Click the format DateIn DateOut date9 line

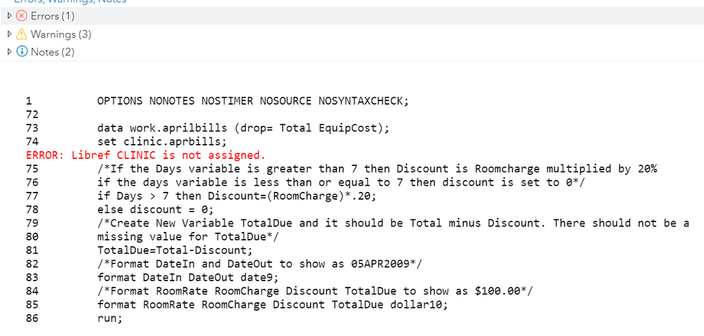point(187,277)
